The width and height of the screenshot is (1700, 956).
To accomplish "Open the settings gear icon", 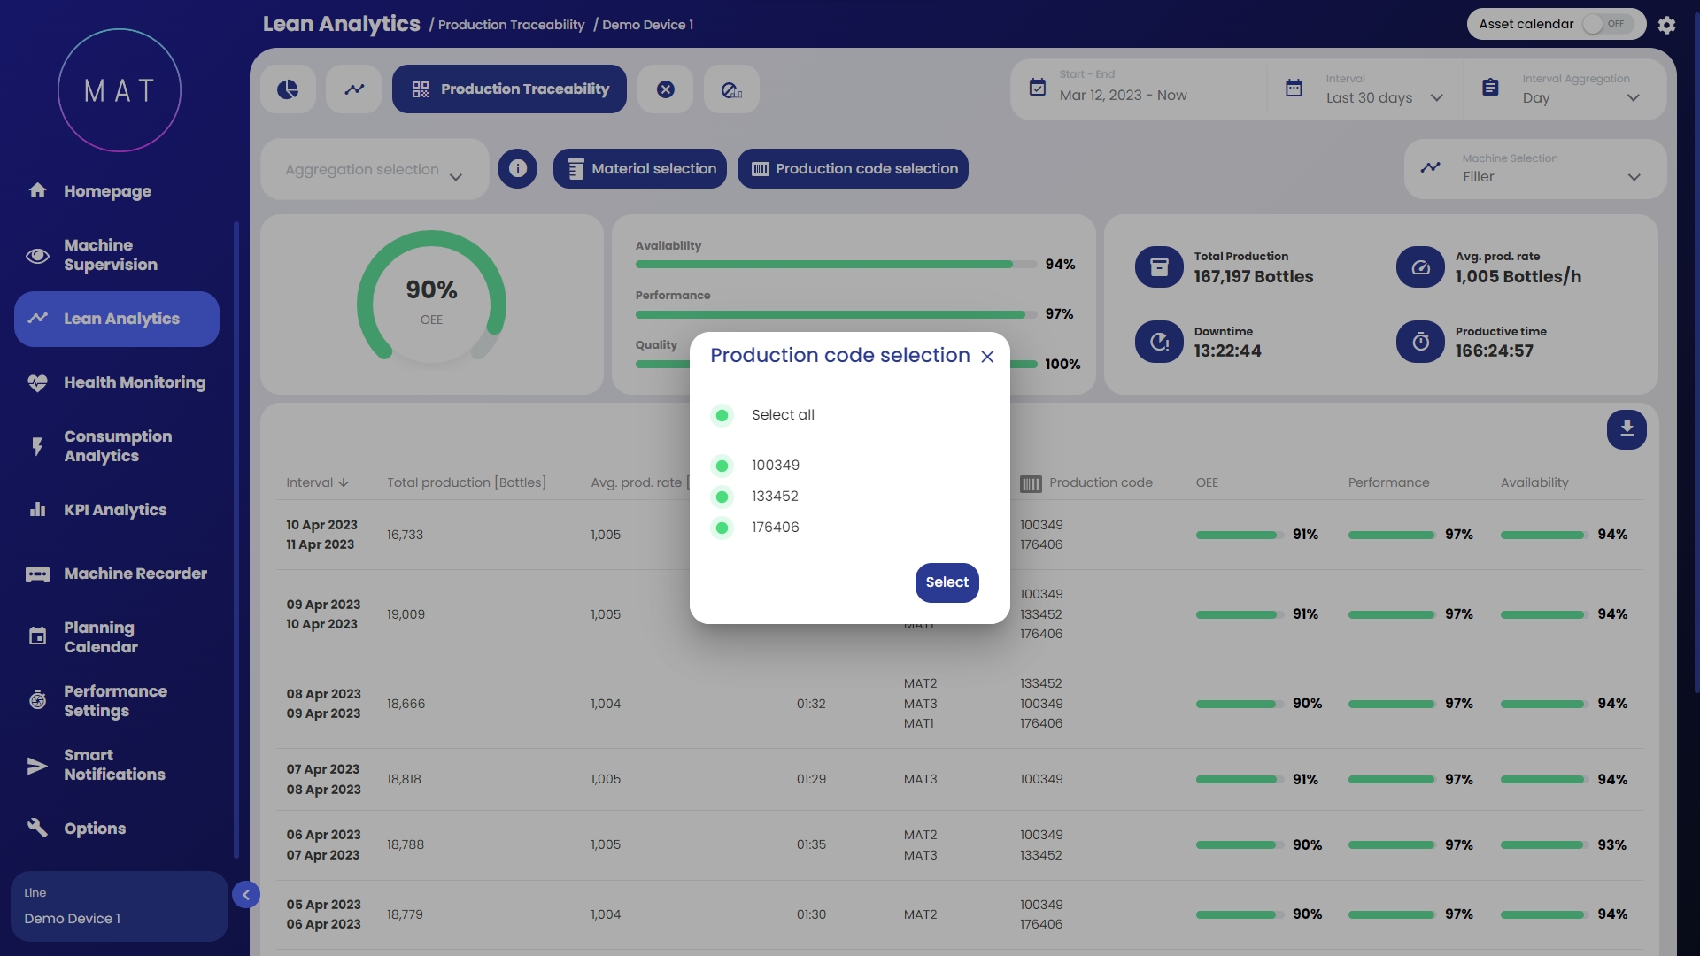I will [x=1666, y=25].
